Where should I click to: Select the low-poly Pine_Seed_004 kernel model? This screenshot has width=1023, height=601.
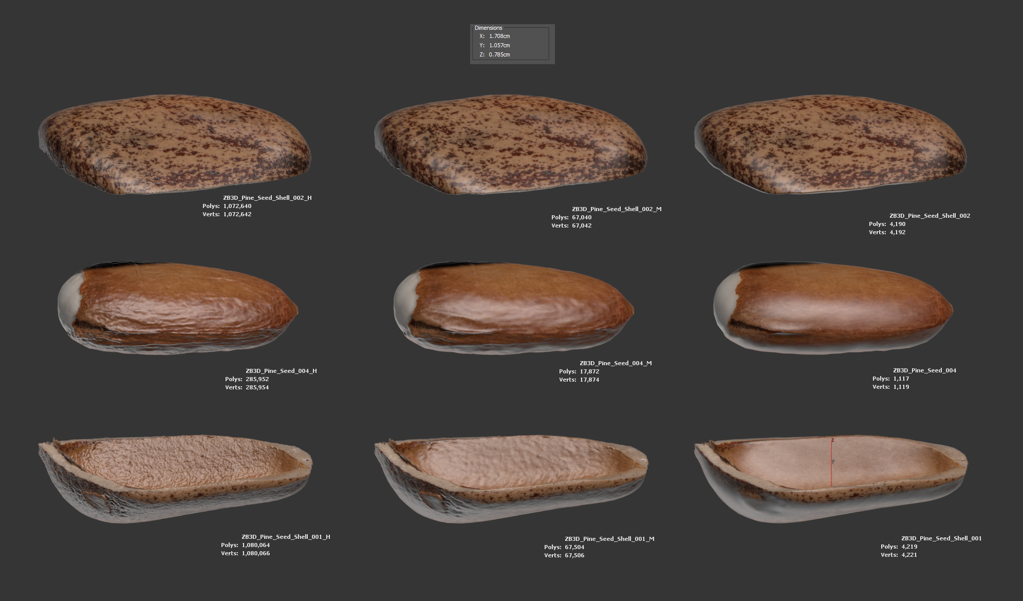click(832, 308)
